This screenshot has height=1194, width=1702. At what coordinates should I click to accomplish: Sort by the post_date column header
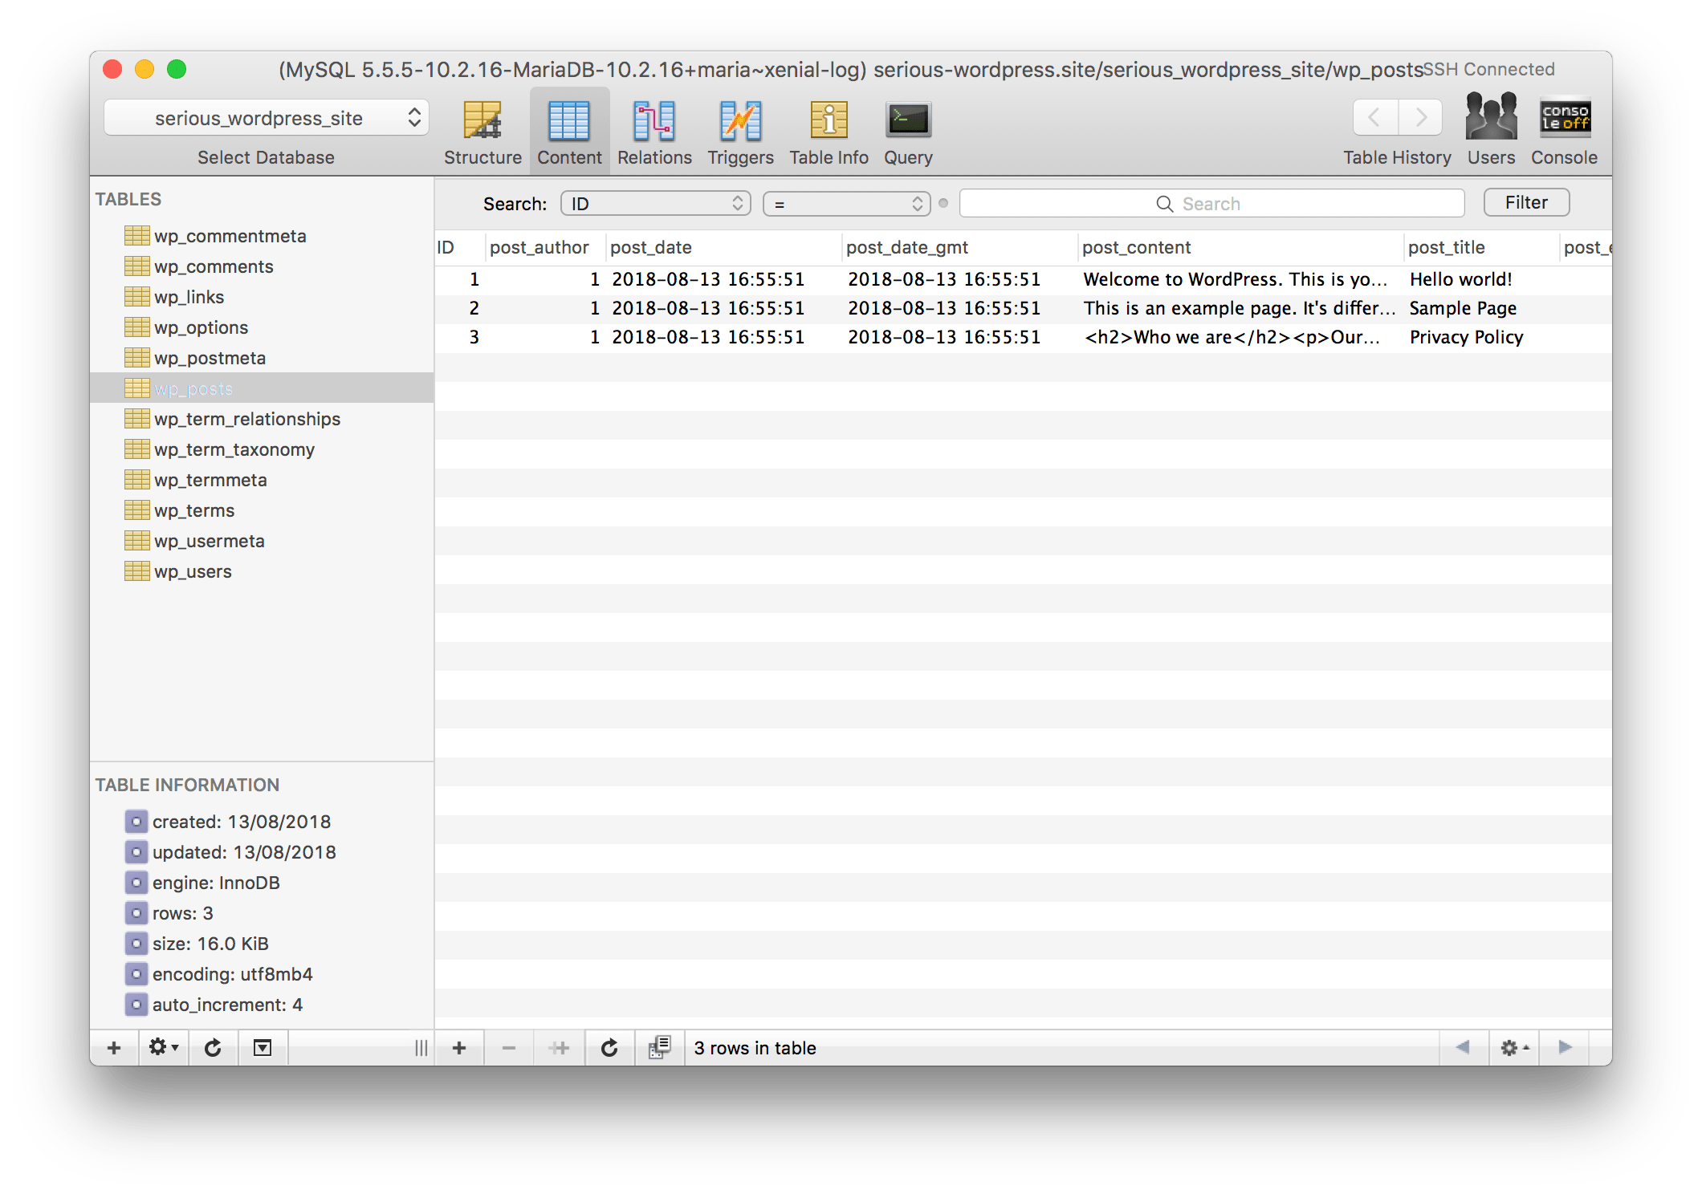(723, 248)
